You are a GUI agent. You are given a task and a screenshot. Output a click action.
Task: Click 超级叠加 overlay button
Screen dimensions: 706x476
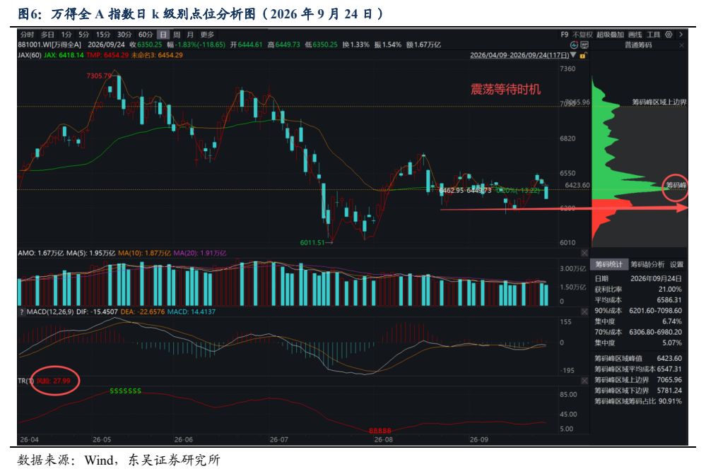(x=610, y=35)
